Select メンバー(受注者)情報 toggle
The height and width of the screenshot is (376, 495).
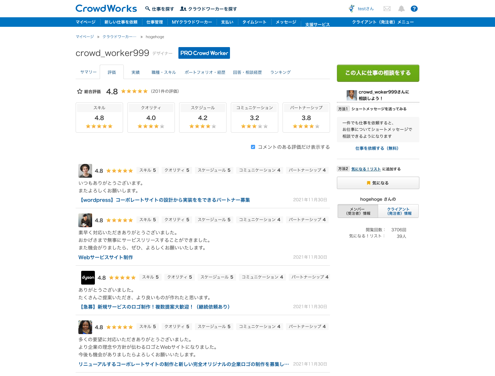coord(358,211)
